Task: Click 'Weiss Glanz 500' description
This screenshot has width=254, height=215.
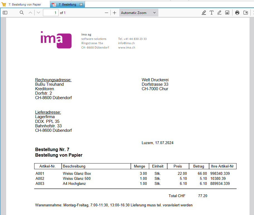Action: point(77,178)
